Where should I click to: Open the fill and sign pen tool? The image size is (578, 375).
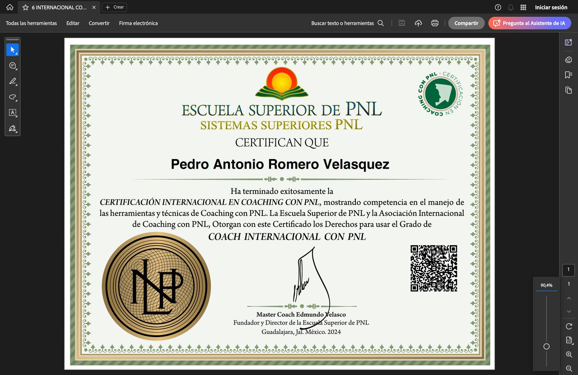tap(13, 128)
